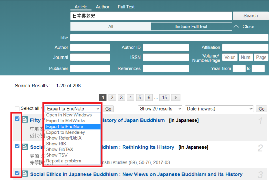269x180 pixels.
Task: Click the document icon beside first result
Action: [x=25, y=120]
